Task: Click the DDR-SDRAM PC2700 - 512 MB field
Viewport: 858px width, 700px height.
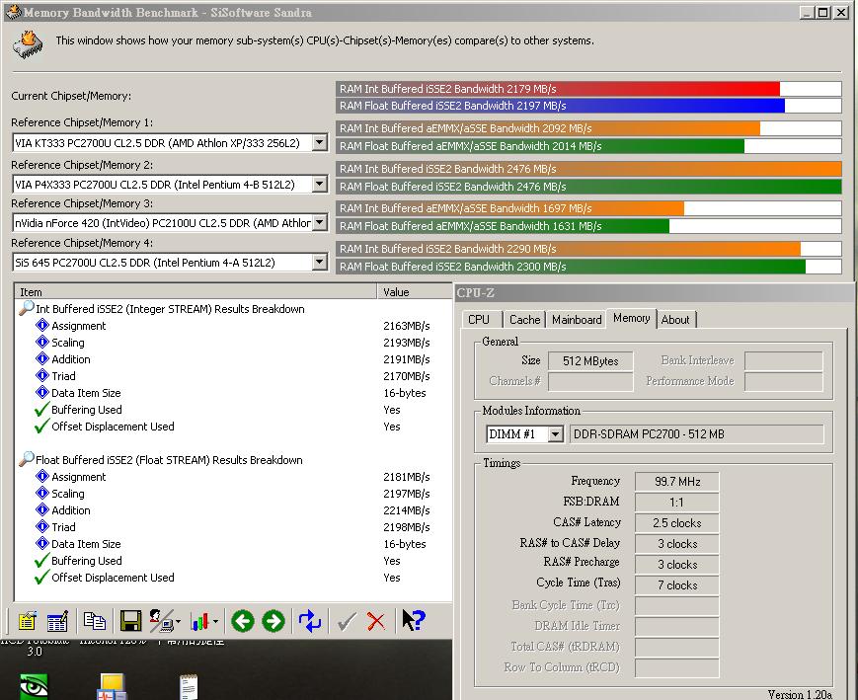Action: point(697,434)
